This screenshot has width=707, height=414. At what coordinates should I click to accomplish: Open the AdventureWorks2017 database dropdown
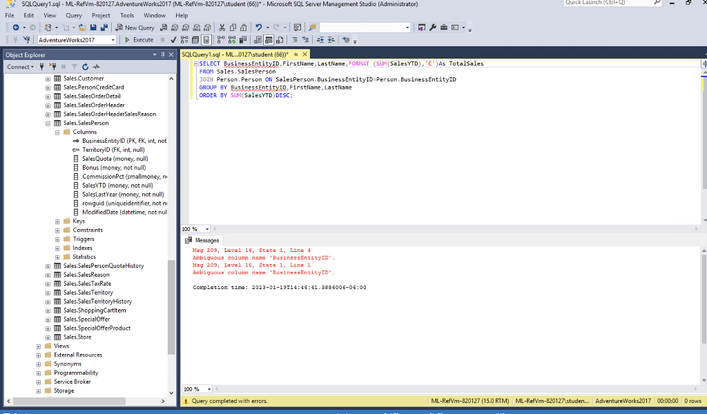pos(113,39)
